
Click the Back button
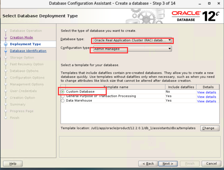pos(148,164)
